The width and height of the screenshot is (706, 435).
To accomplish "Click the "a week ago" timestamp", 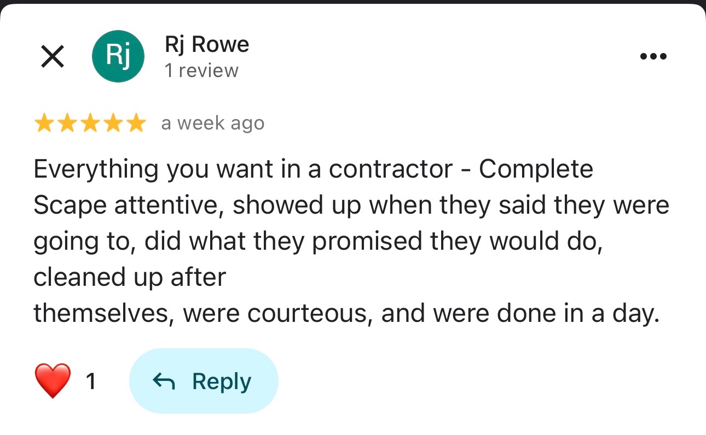I will [x=212, y=124].
